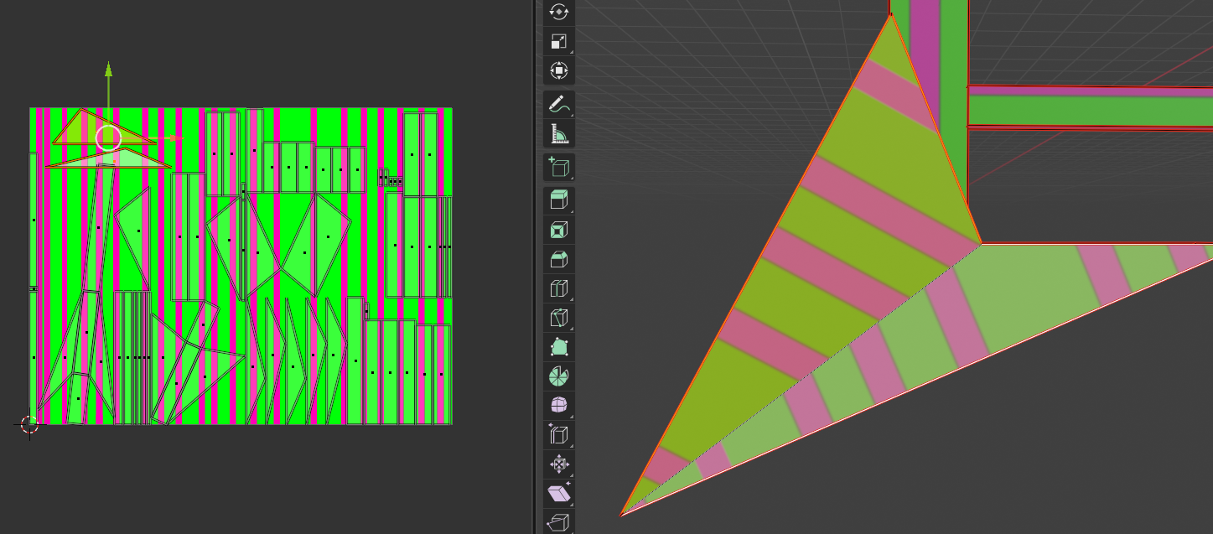Select the Transform tool in the toolbar

[x=559, y=70]
